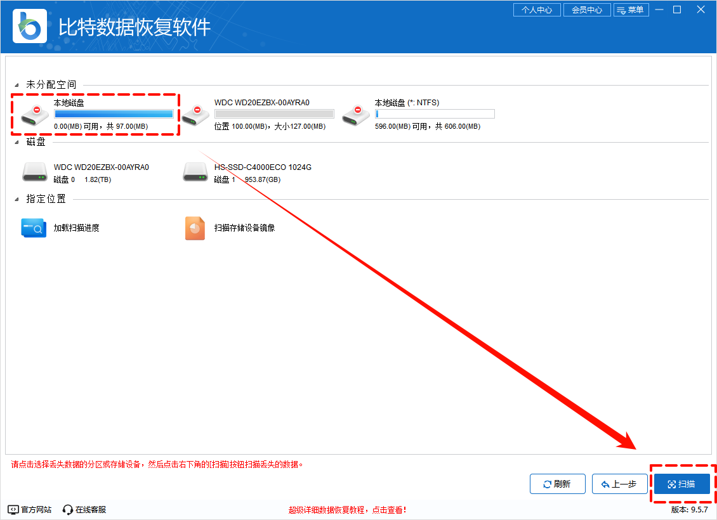Viewport: 717px width, 520px height.
Task: Minimize the recovery software window
Action: [x=659, y=10]
